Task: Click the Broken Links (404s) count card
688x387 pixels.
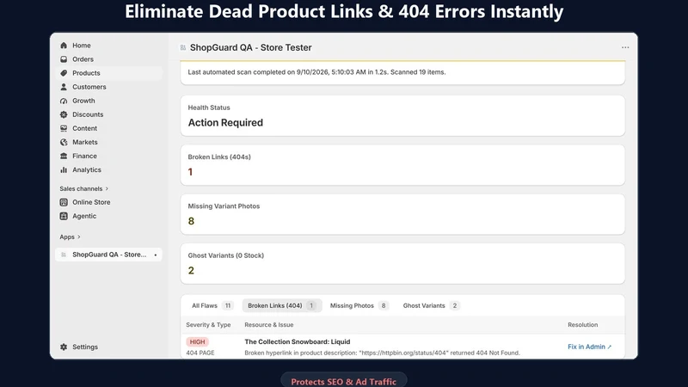Action: pos(402,165)
